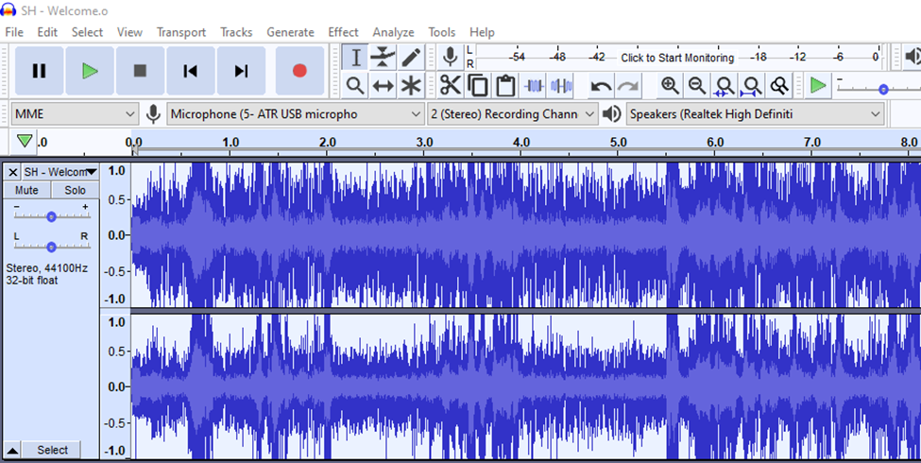Select the Selection (I-beam) tool

[x=355, y=58]
